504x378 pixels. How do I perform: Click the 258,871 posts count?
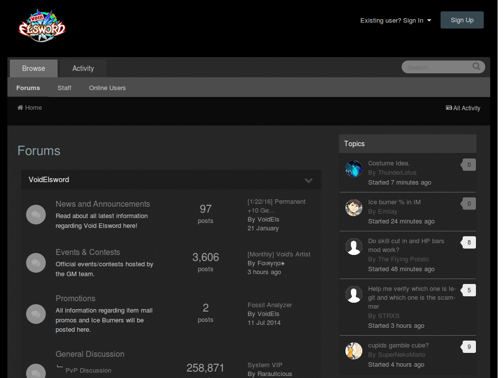(x=205, y=368)
